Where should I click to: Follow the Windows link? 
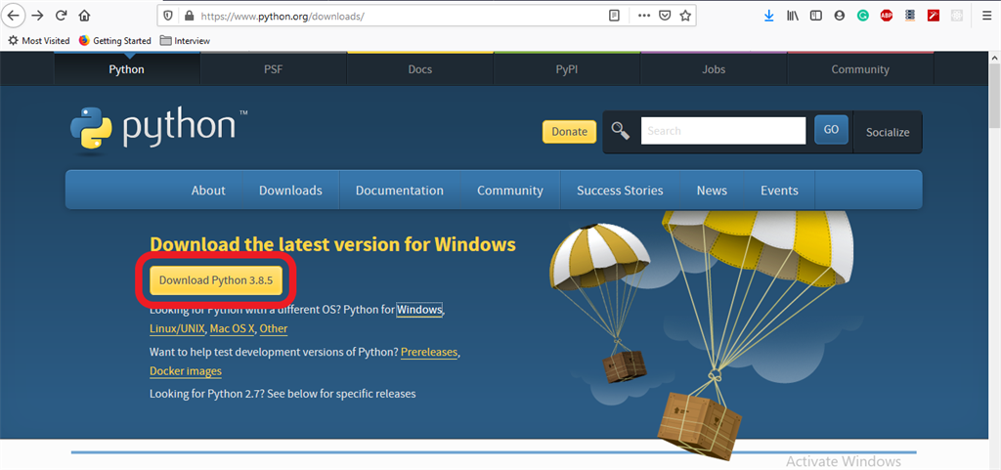pos(419,310)
